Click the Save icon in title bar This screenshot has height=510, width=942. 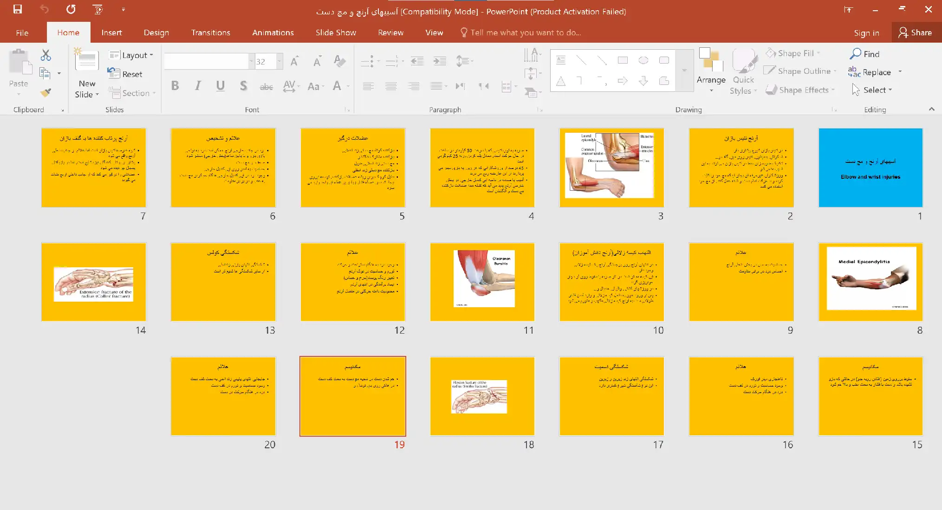(x=18, y=9)
